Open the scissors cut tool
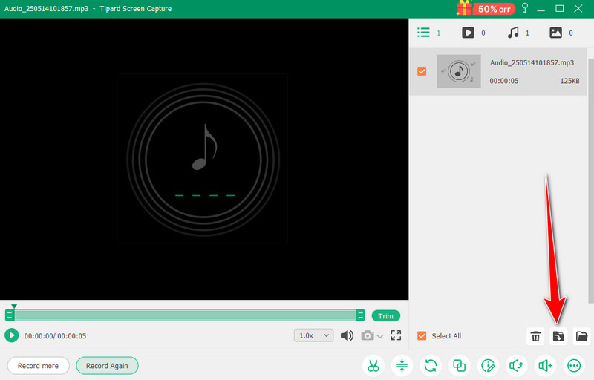Image resolution: width=594 pixels, height=380 pixels. pos(373,366)
